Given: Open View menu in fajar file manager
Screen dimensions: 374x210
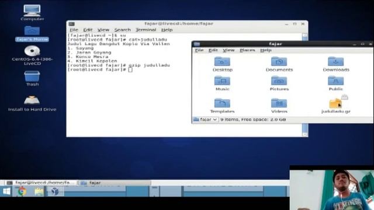Looking at the screenshot, I should click(228, 50).
